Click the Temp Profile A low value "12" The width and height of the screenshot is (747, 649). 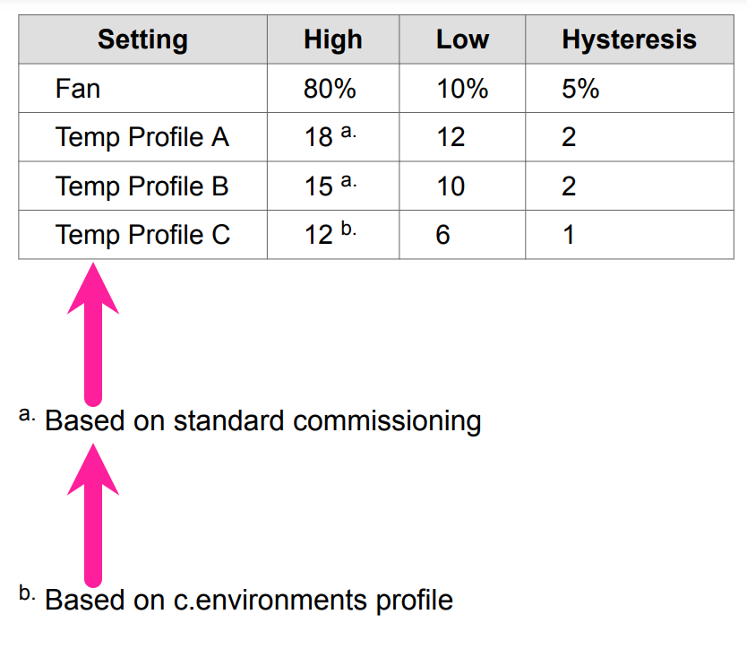click(x=451, y=137)
